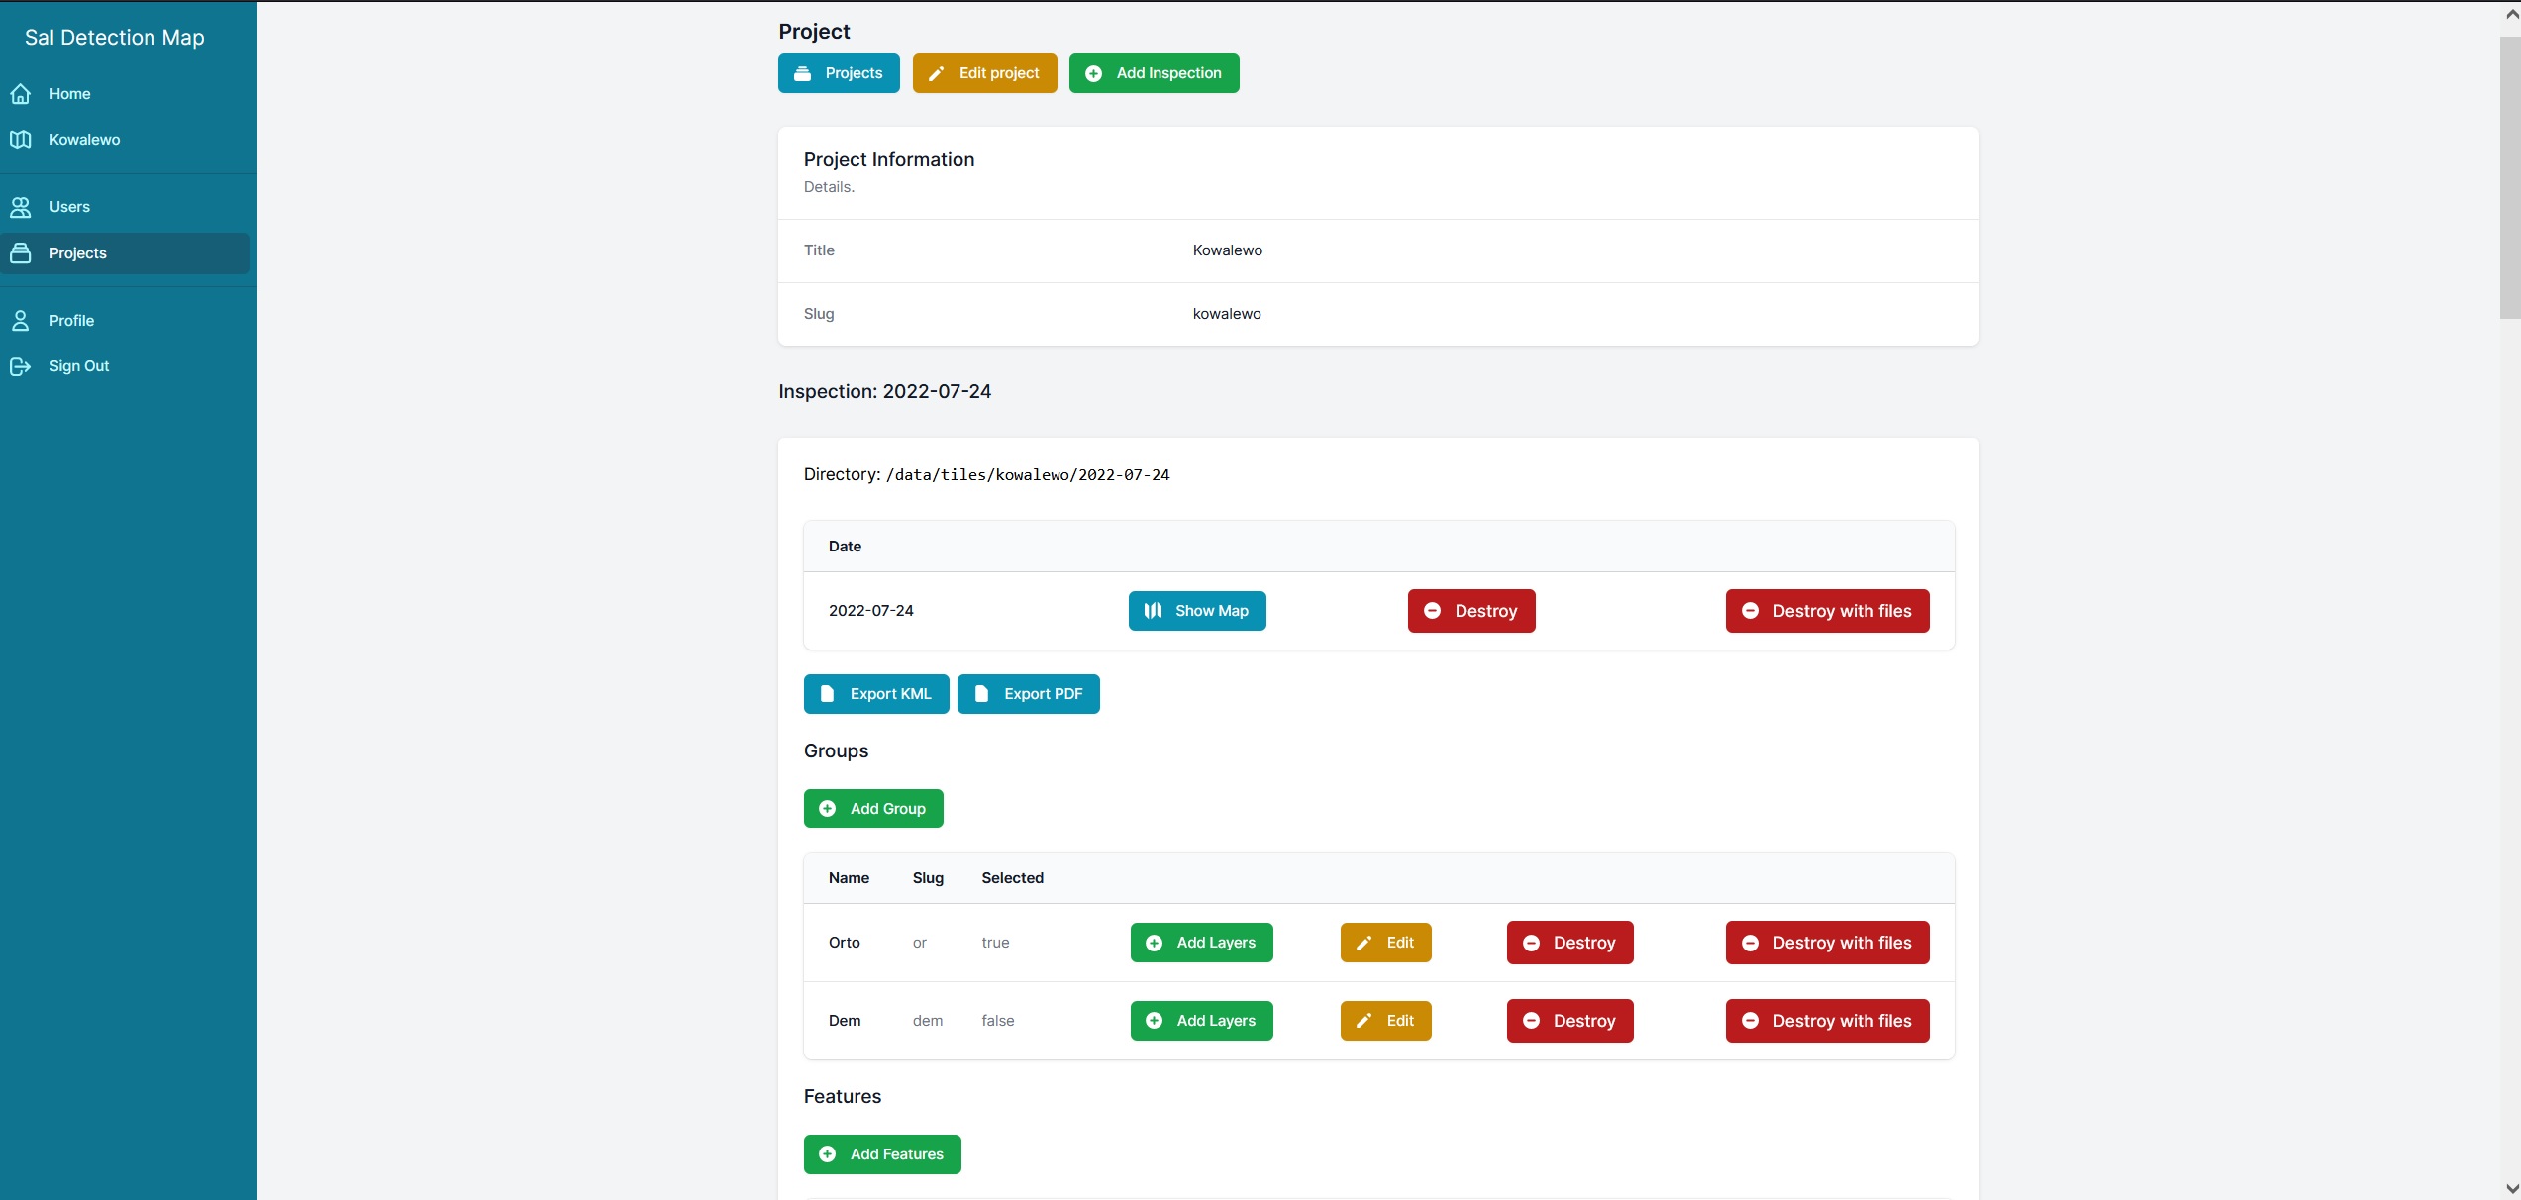The width and height of the screenshot is (2521, 1200).
Task: Click the Profile person icon in sidebar
Action: click(21, 321)
